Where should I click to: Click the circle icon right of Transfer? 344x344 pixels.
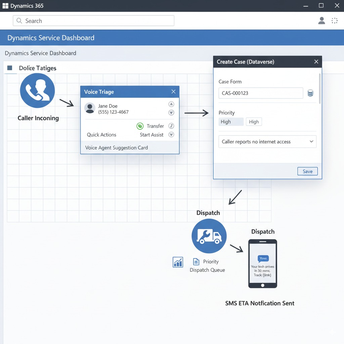[x=171, y=126]
